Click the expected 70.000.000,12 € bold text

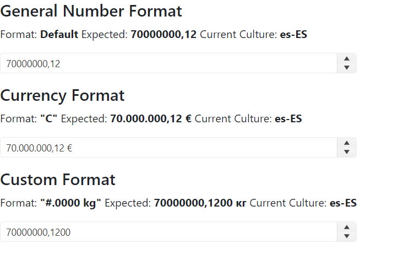click(x=151, y=118)
